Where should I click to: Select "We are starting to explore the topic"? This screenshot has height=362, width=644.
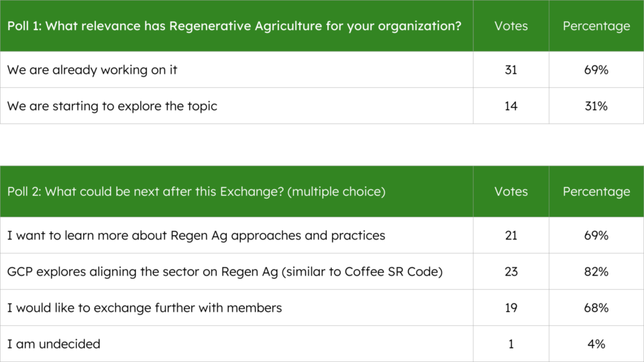pos(113,106)
